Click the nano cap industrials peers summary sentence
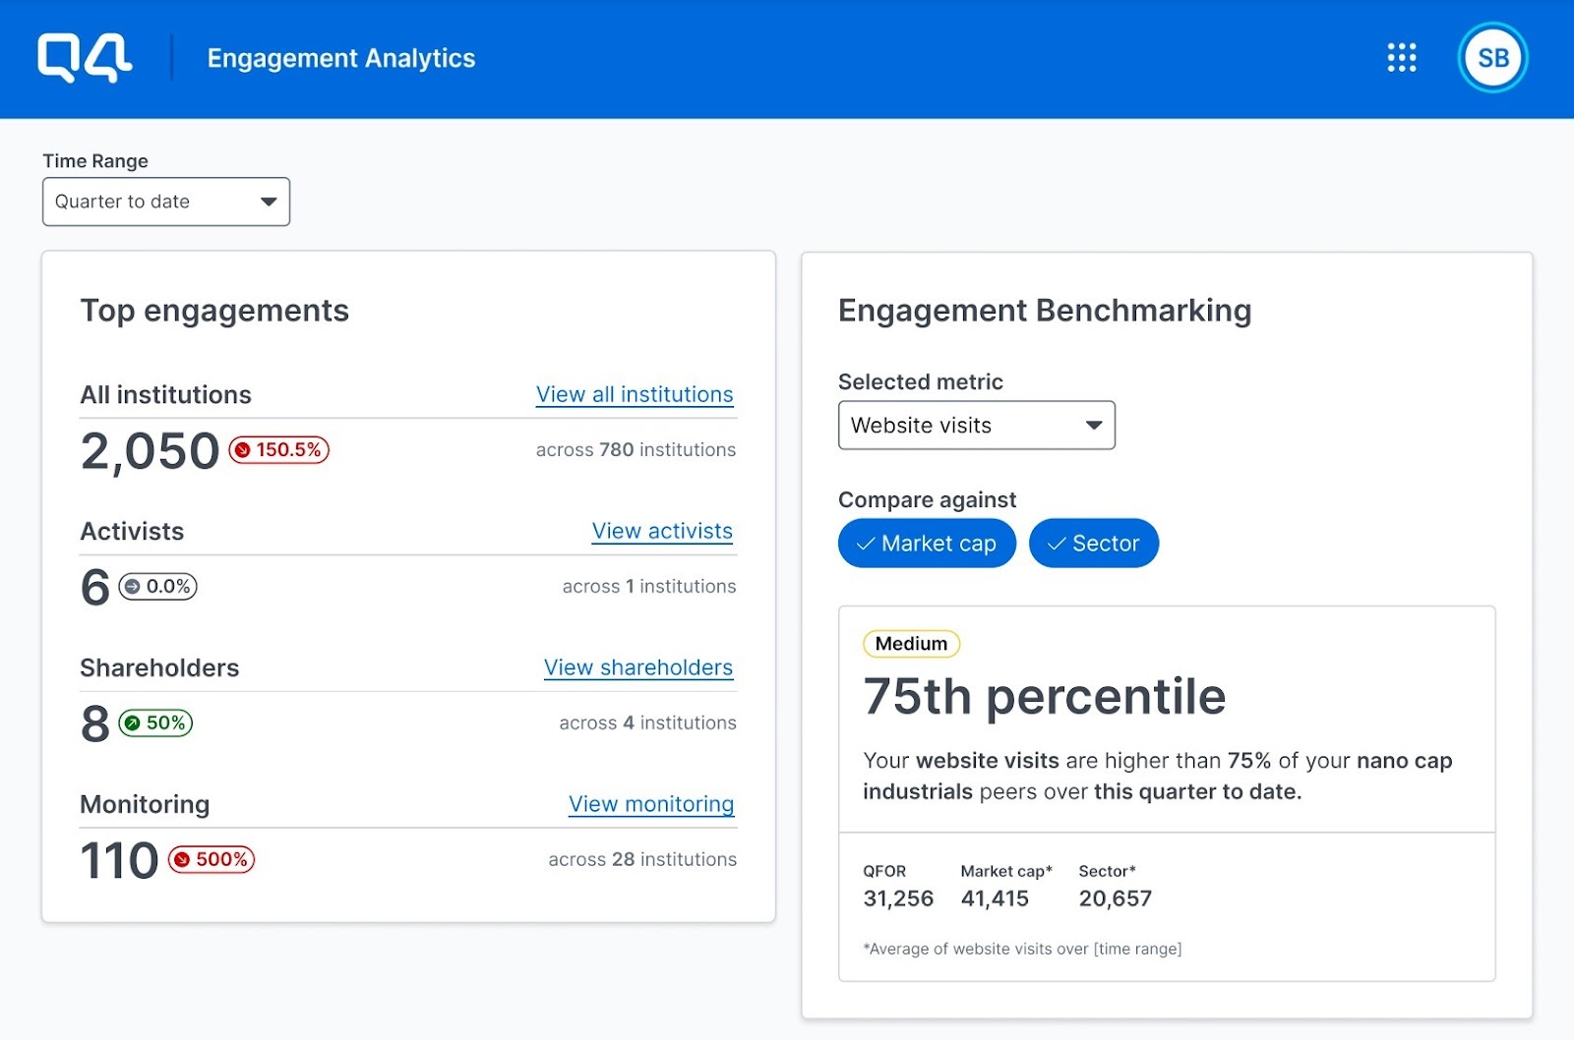This screenshot has width=1574, height=1040. click(x=1157, y=776)
